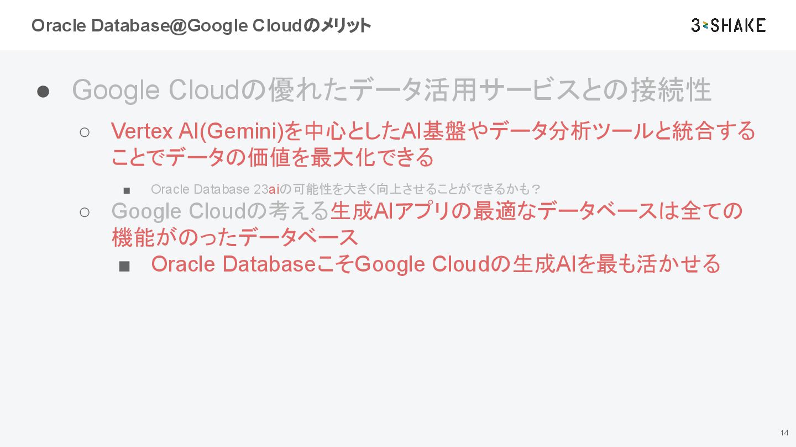Viewport: 796px width, 447px height.
Task: Click the red line ことでデータの価値を最大化できる
Action: coord(273,158)
